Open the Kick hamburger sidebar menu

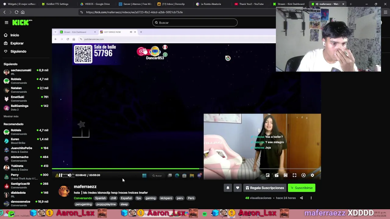(x=6, y=23)
